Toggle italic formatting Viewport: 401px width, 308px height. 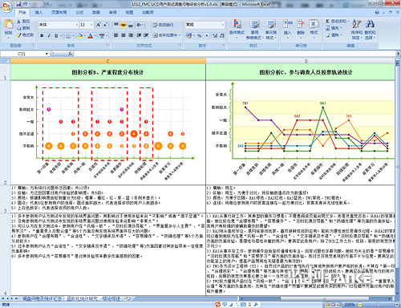(x=49, y=35)
